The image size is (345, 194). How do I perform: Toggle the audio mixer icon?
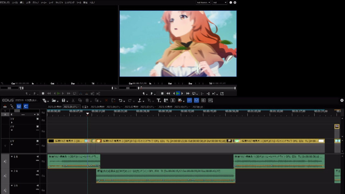click(197, 101)
